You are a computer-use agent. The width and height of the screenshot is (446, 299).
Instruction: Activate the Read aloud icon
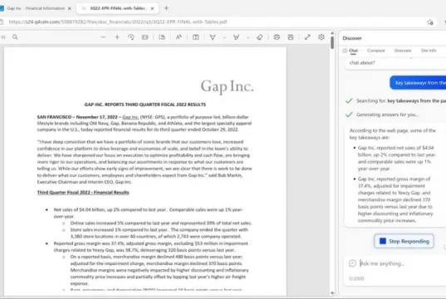tap(179, 37)
